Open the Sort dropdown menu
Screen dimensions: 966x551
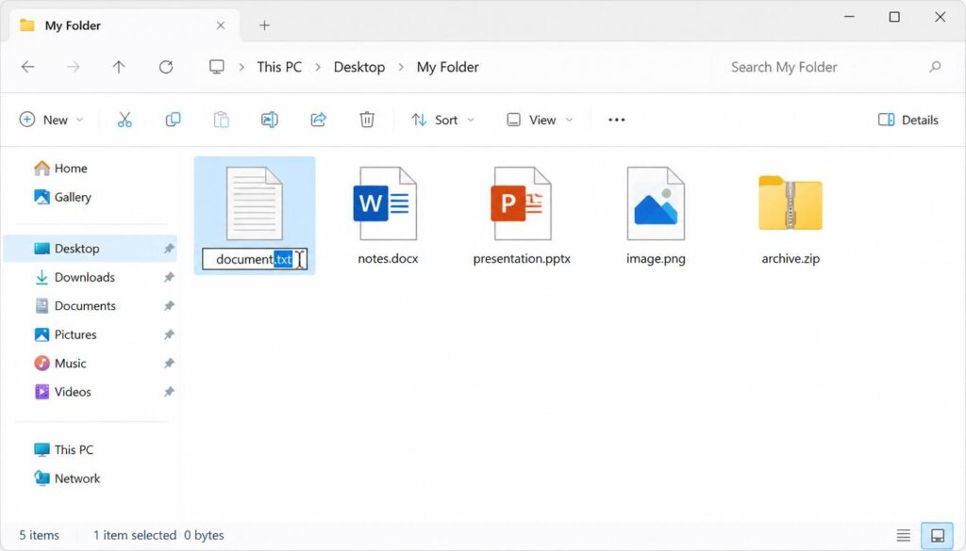coord(443,120)
